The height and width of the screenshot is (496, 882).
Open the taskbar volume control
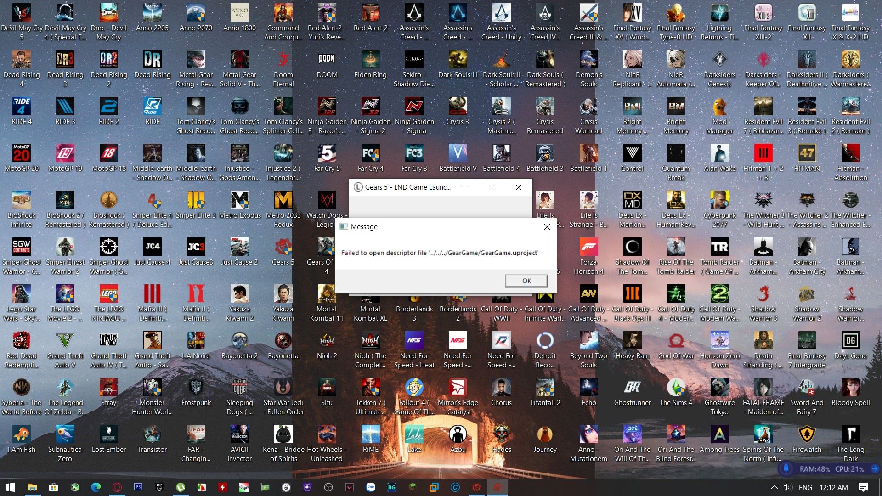(788, 487)
